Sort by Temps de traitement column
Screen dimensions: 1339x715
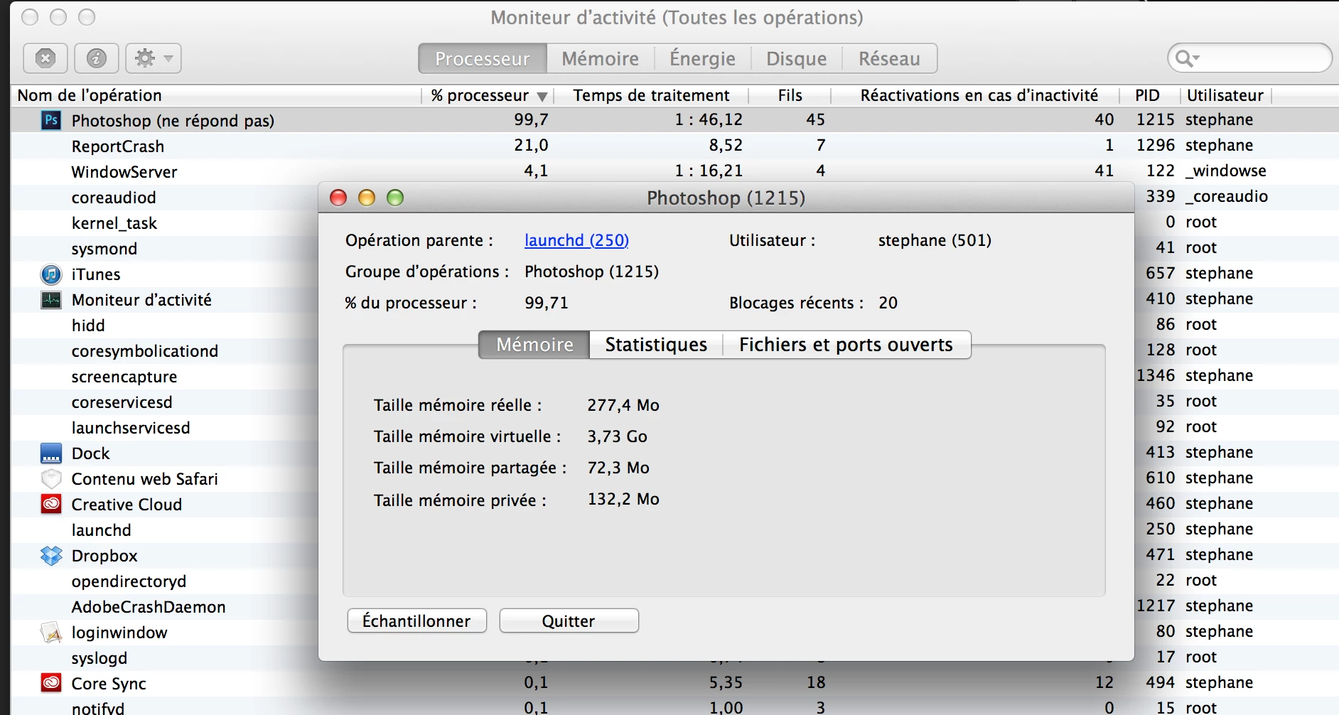click(651, 95)
